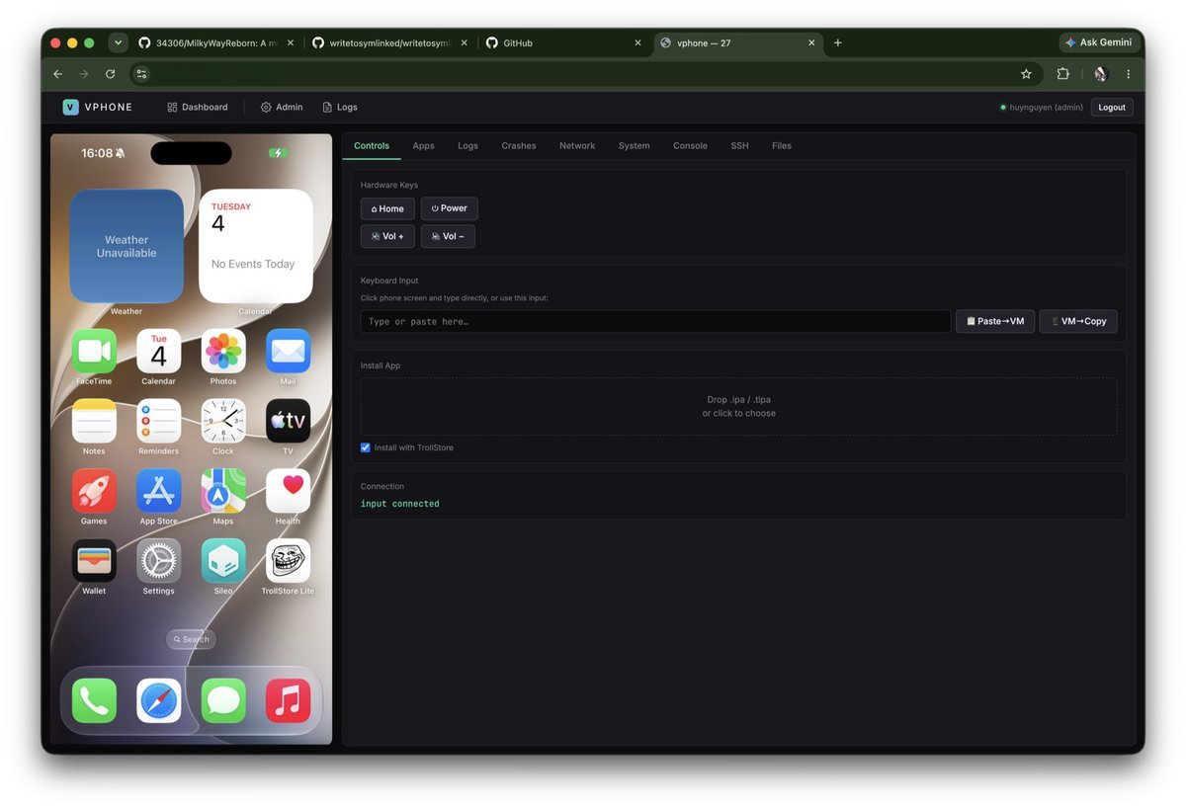Open the Maps app
1186x808 pixels.
(223, 491)
